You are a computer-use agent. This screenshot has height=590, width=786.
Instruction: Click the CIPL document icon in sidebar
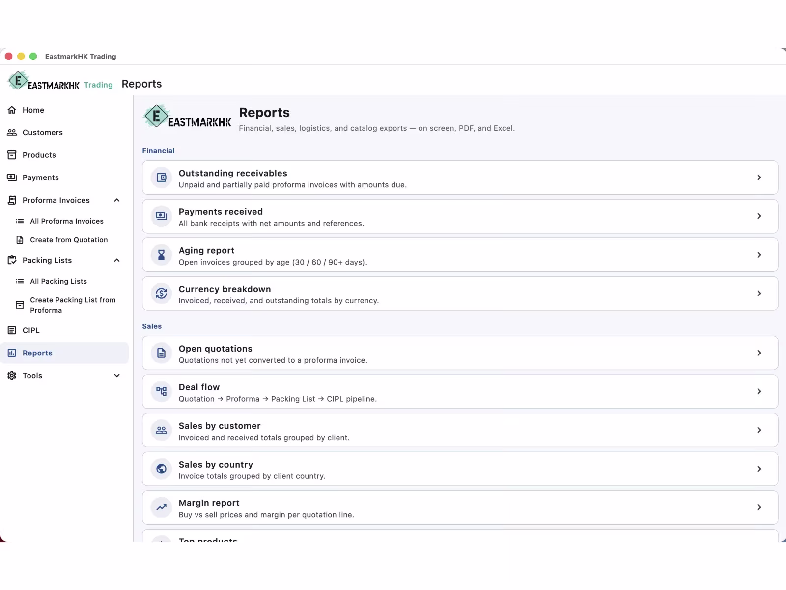tap(12, 330)
